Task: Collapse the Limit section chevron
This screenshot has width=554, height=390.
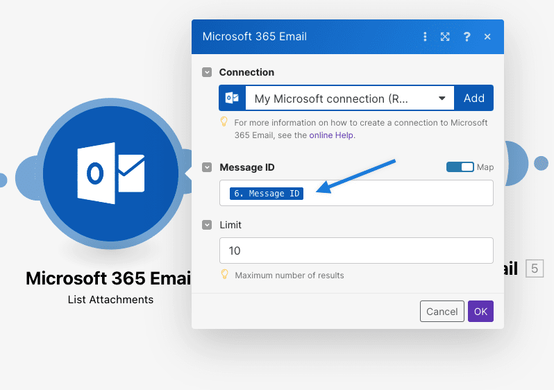Action: [x=207, y=225]
